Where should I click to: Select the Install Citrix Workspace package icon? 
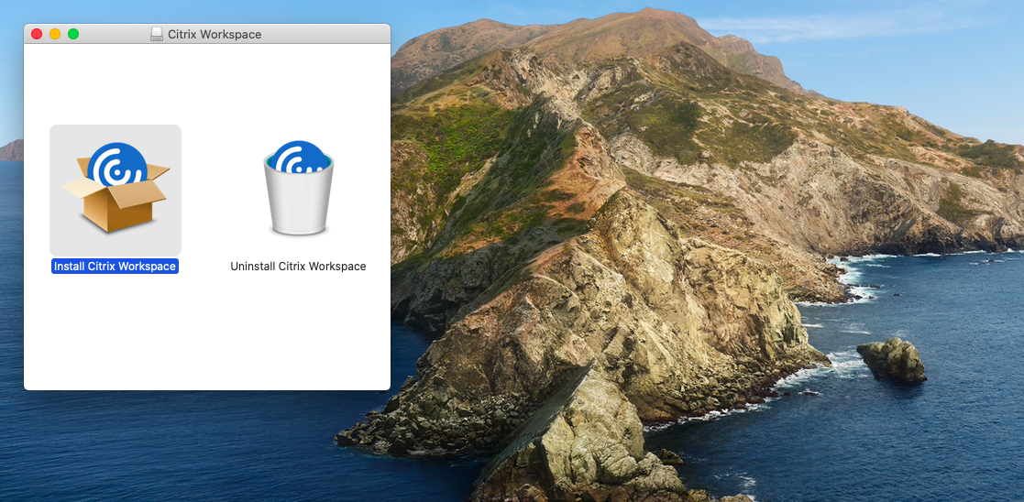pos(116,189)
